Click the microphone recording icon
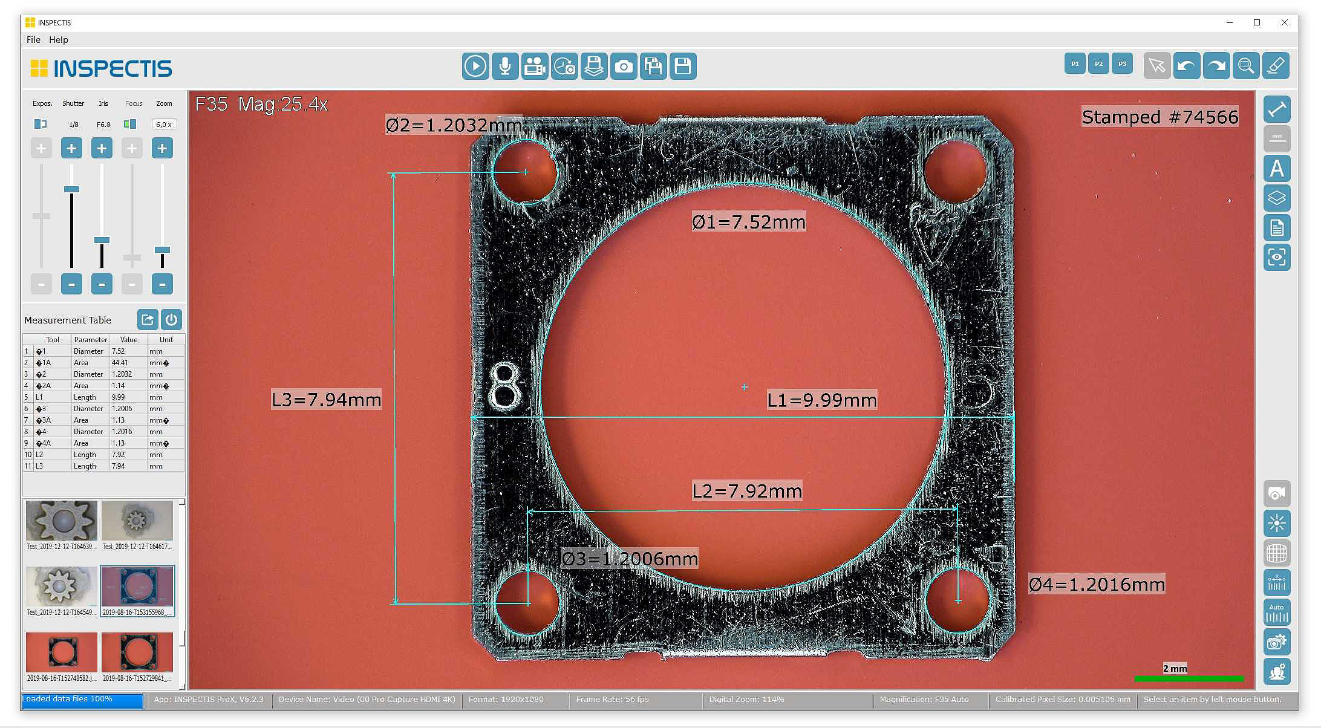The height and width of the screenshot is (728, 1321). [504, 66]
